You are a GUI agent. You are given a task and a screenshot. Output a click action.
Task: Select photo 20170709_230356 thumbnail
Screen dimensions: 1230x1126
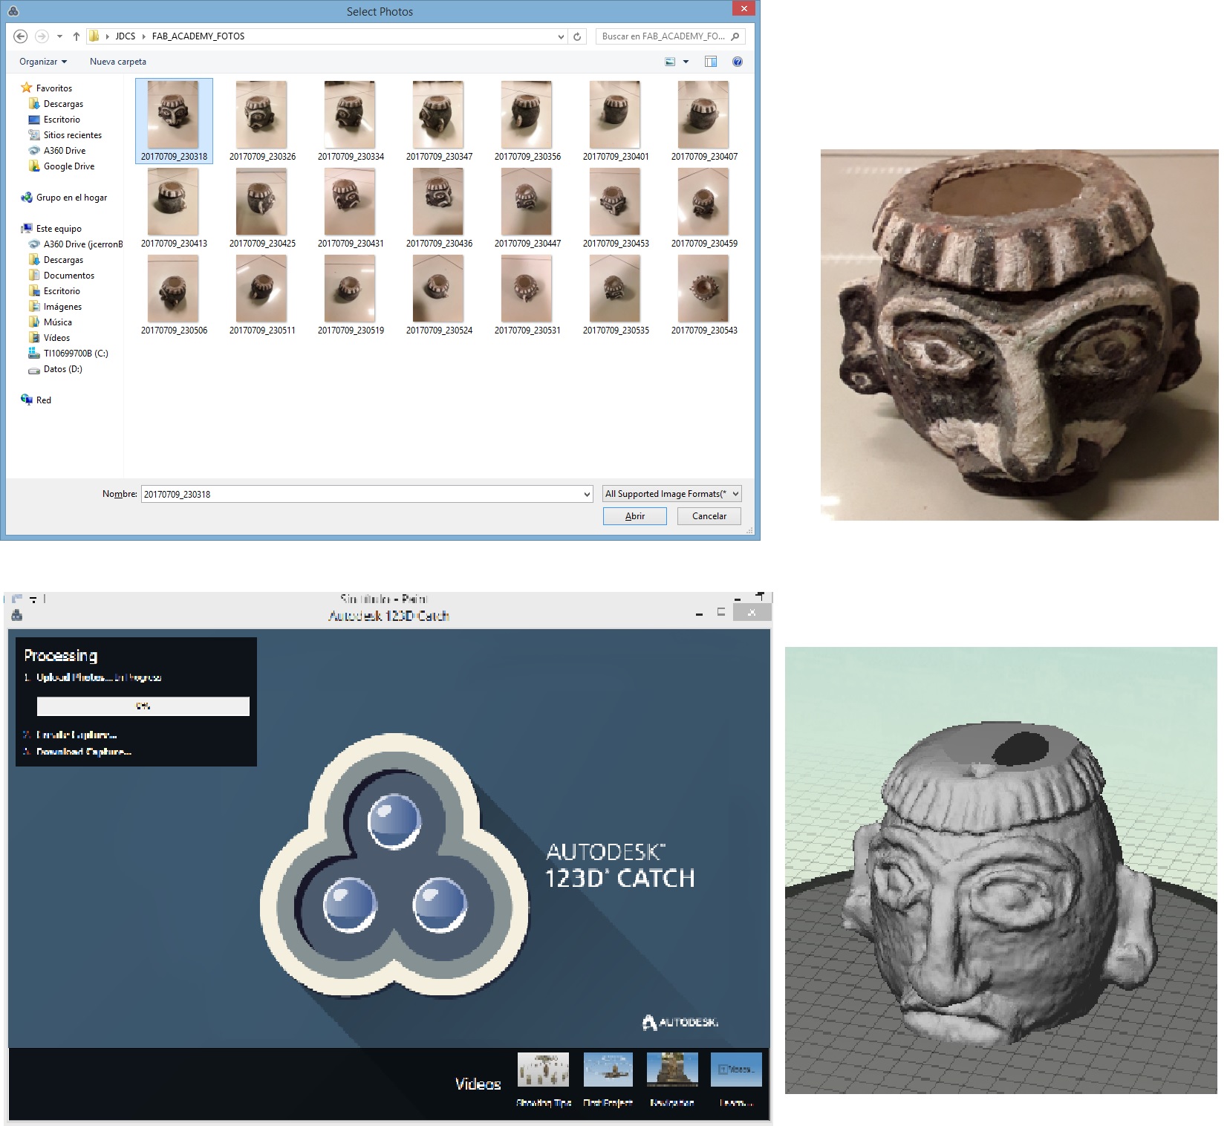[527, 115]
